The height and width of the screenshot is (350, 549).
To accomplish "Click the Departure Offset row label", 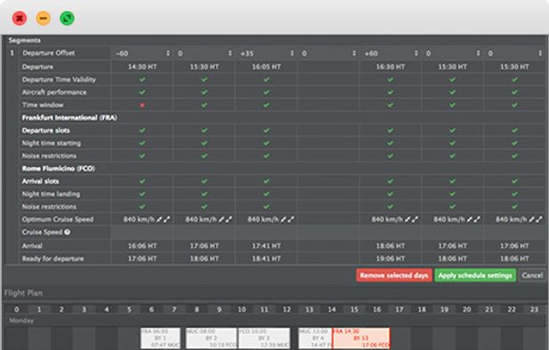I will coord(48,53).
